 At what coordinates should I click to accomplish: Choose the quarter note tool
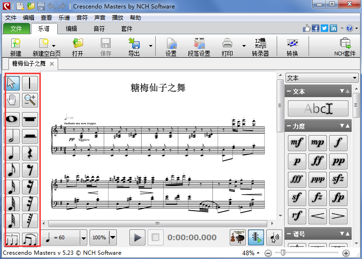coord(12,153)
